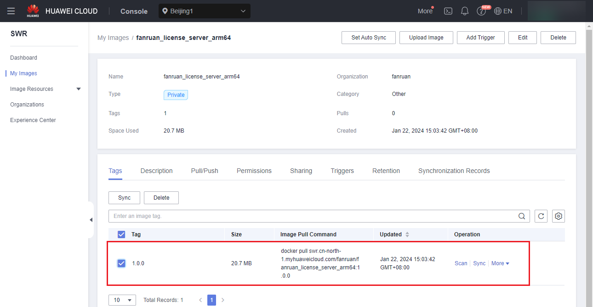Open the Triggers tab
The height and width of the screenshot is (307, 593).
pos(342,171)
